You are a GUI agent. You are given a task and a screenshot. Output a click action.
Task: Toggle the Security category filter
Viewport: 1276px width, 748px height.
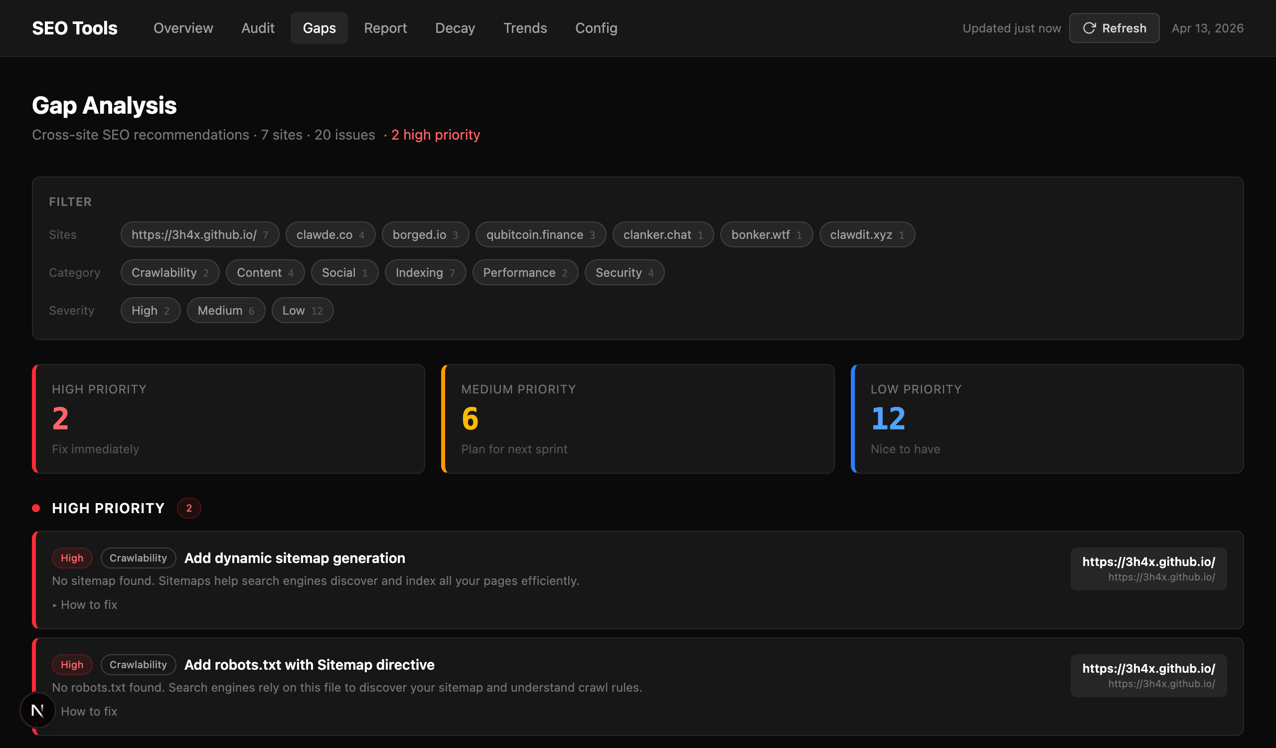click(624, 272)
